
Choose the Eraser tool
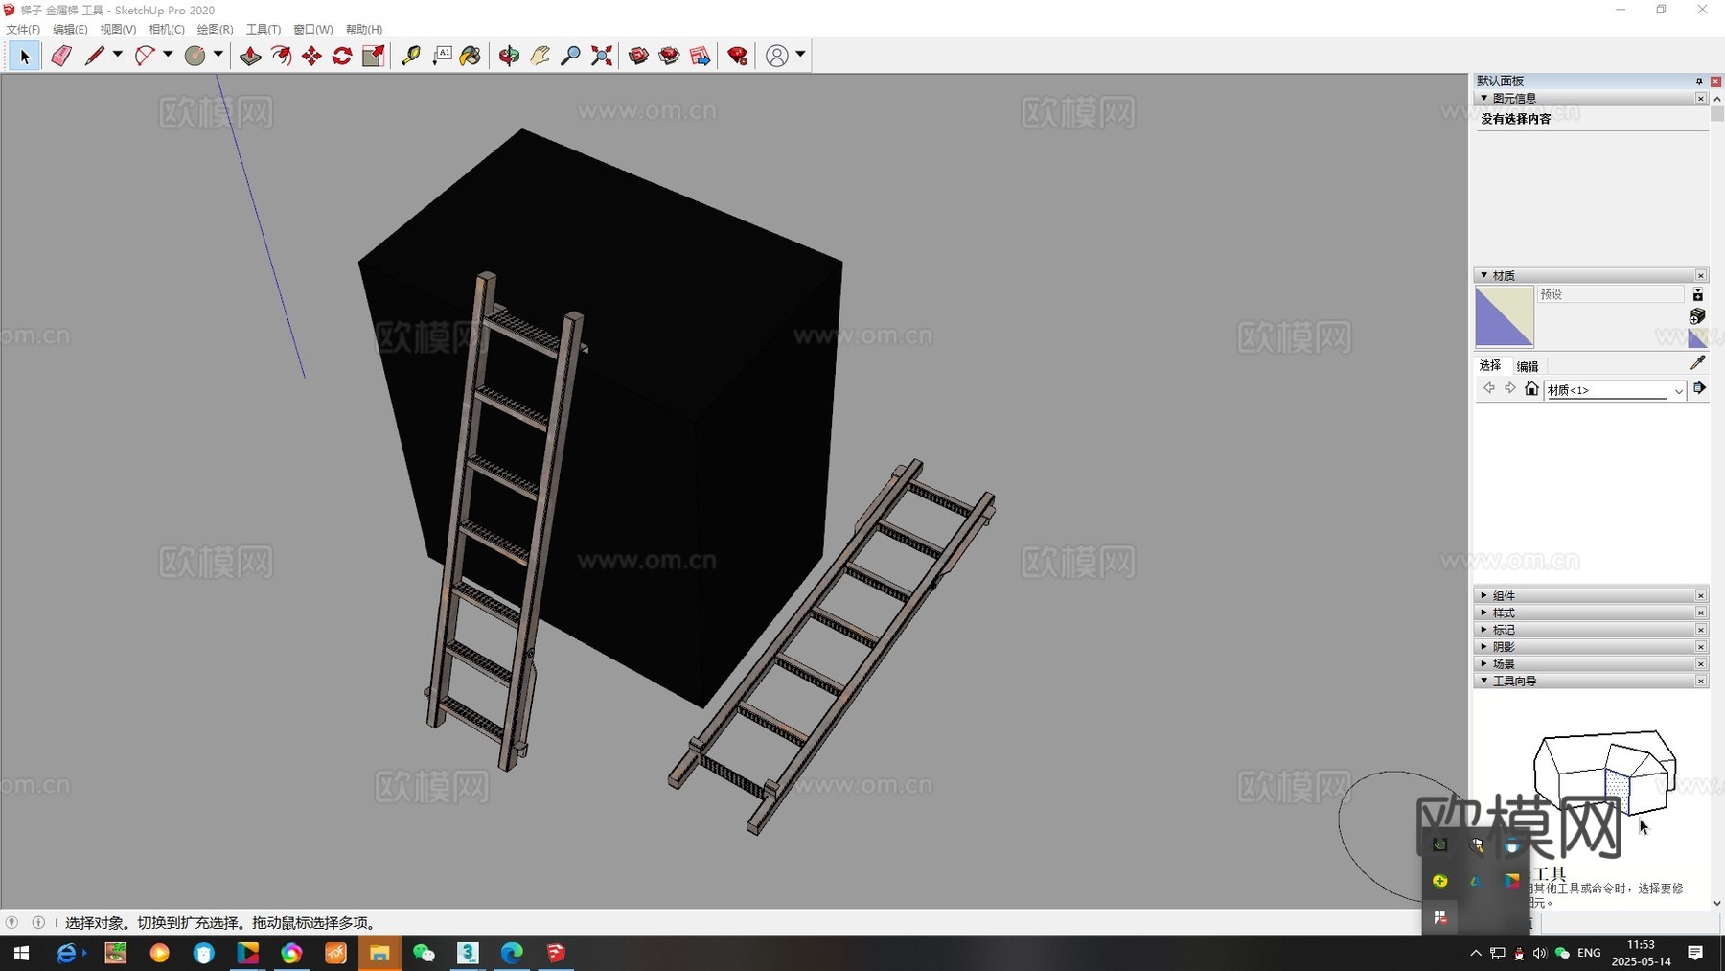[61, 57]
